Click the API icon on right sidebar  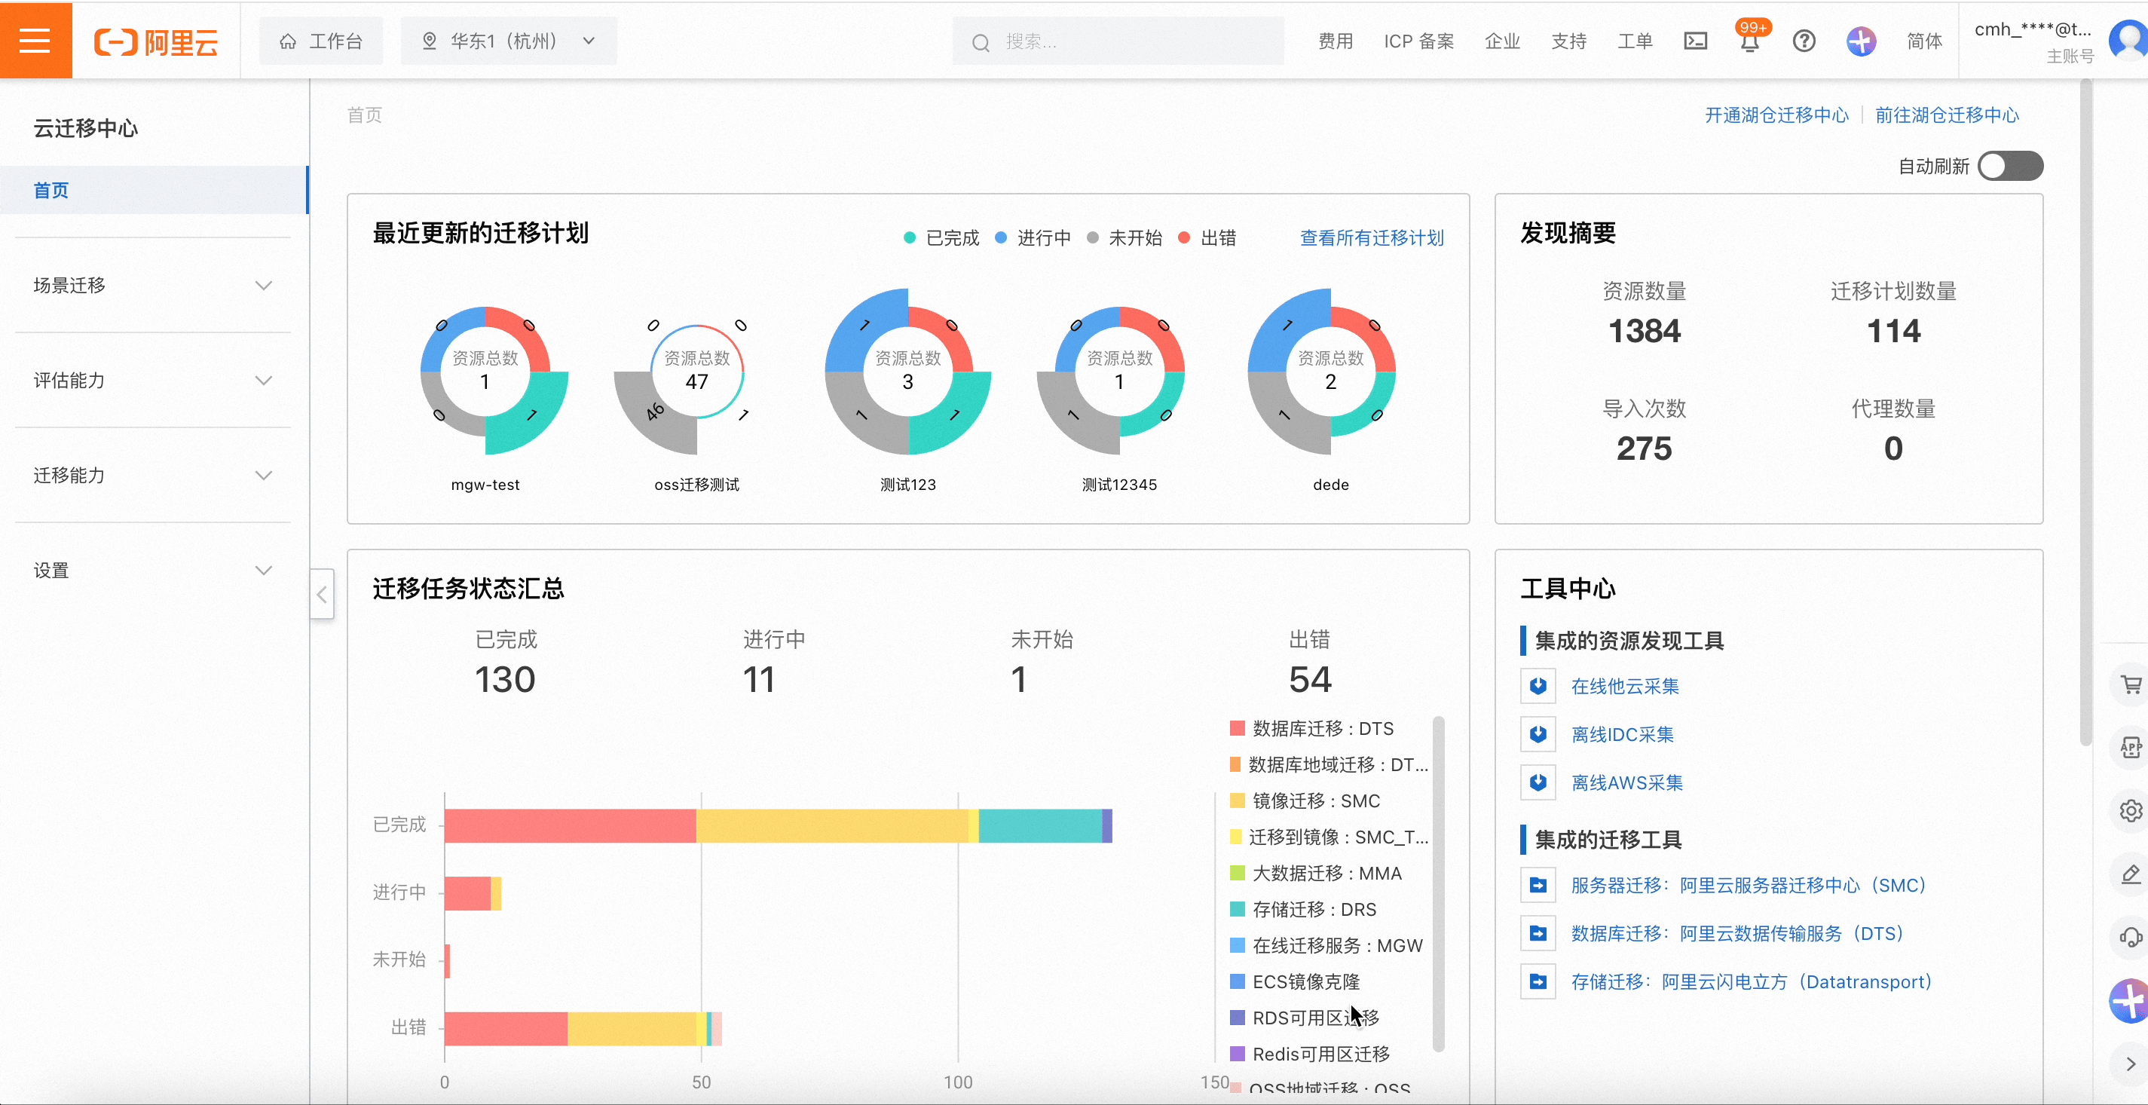2131,747
